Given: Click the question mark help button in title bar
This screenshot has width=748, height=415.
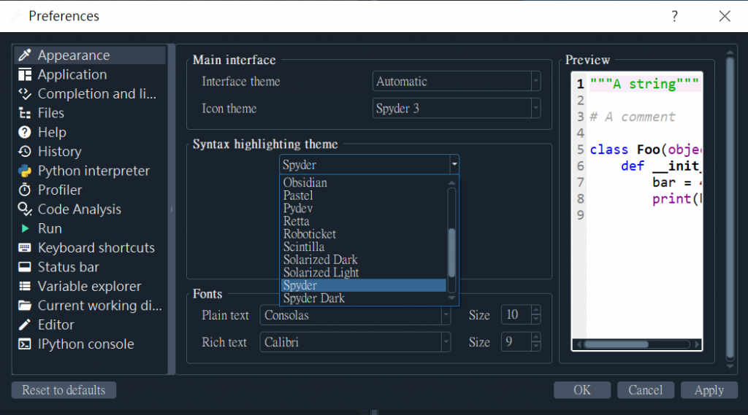Looking at the screenshot, I should (x=674, y=16).
